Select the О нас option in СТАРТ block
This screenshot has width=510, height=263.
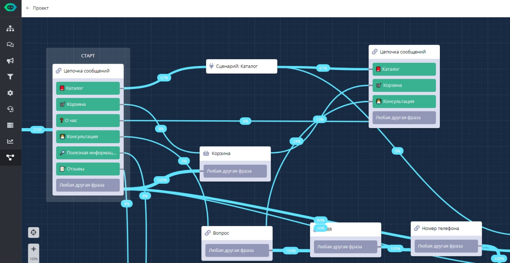click(88, 121)
